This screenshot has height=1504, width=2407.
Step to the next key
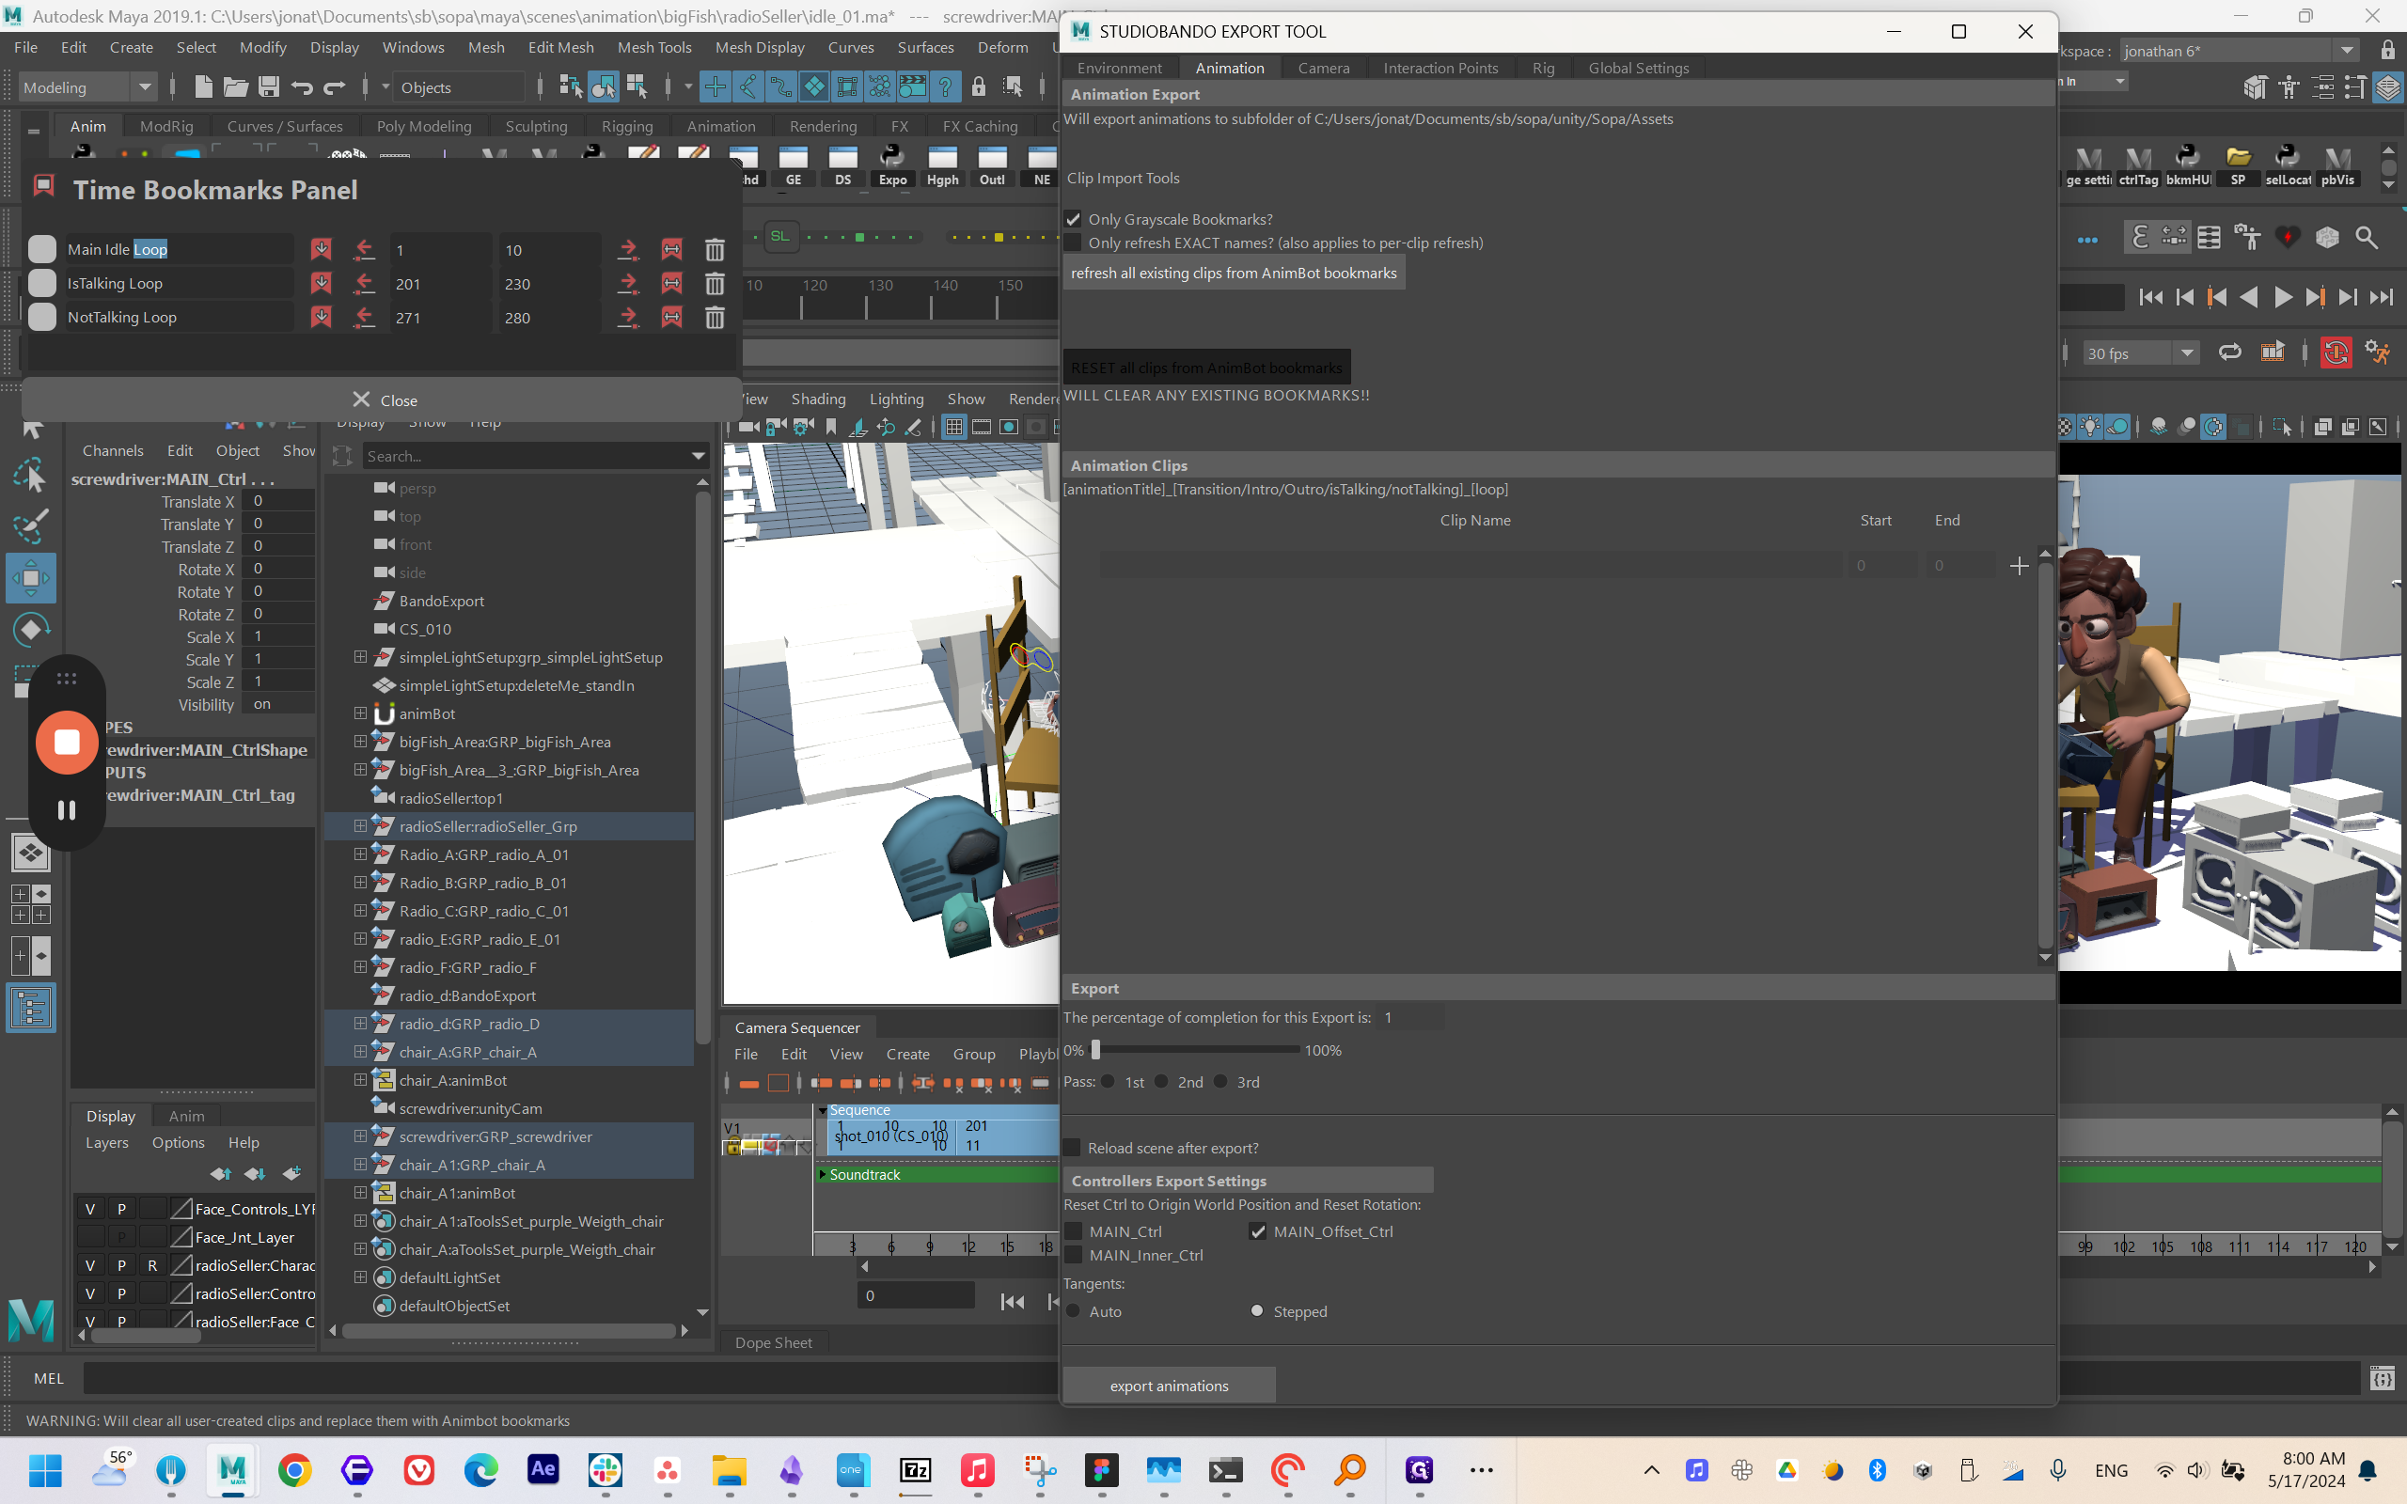[2316, 296]
